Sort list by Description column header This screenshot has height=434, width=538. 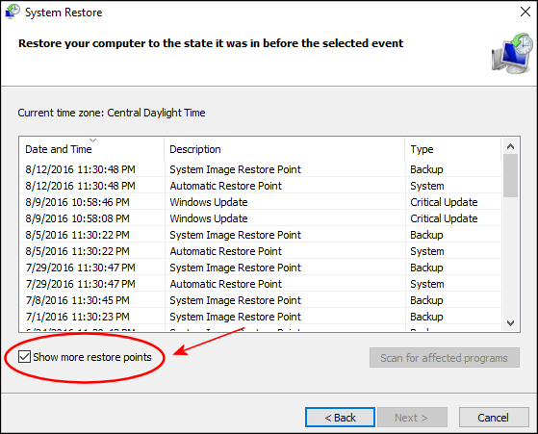pos(285,149)
